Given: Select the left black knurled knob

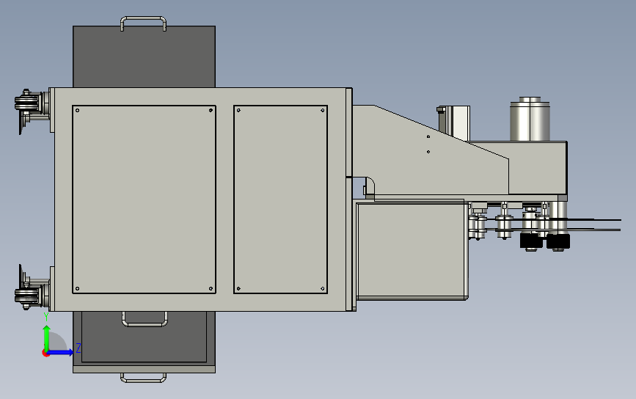Looking at the screenshot, I should 531,241.
